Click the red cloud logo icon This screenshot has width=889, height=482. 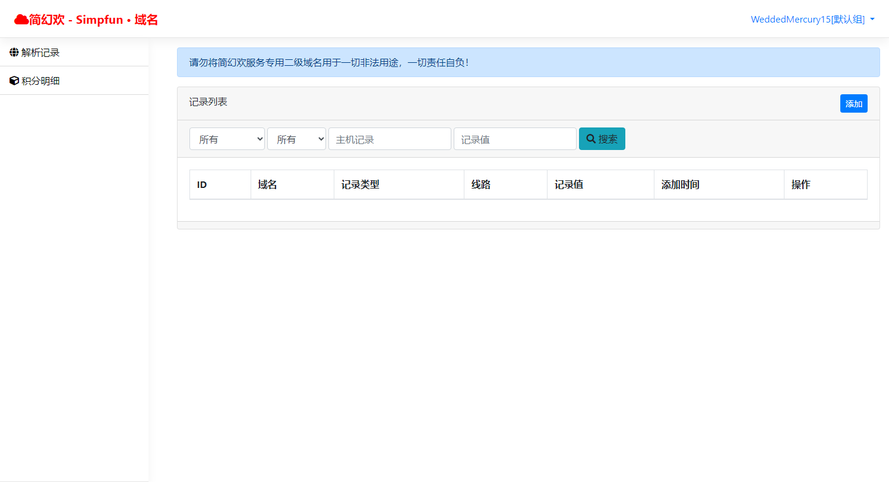[21, 20]
